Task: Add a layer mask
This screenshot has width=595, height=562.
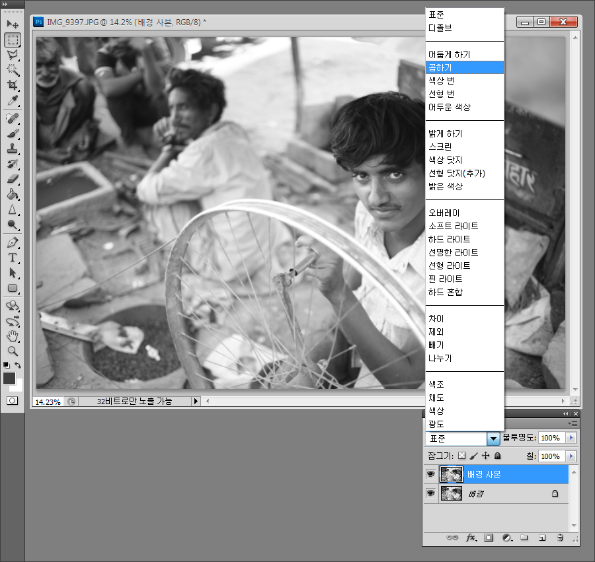Action: pos(489,538)
